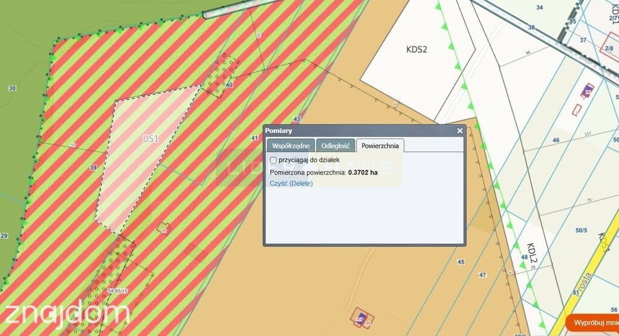This screenshot has width=619, height=336.
Task: Select parcel number 45 on map
Action: pos(461,262)
